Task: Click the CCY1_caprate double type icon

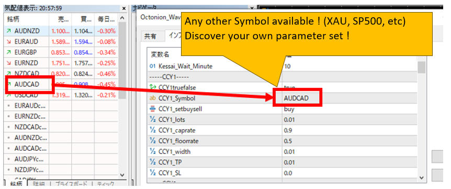Action: pos(152,130)
